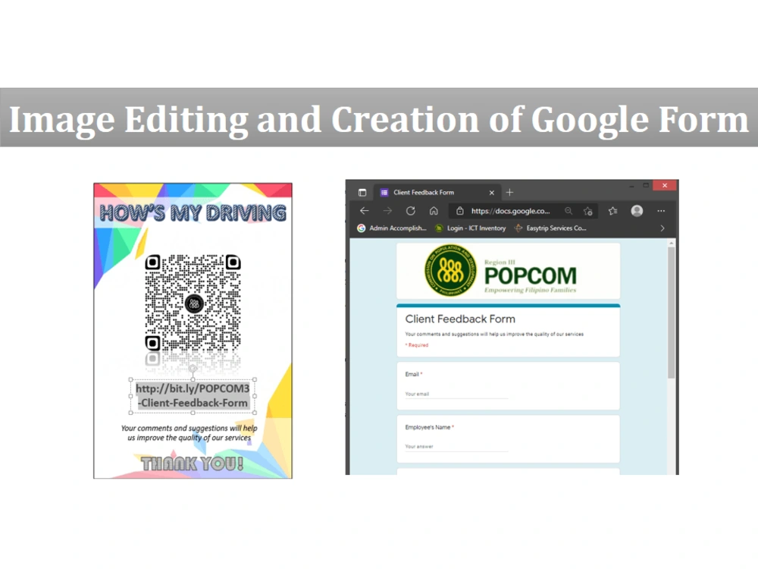This screenshot has width=758, height=569.
Task: Click the rotate handle above link text box
Action: [193, 369]
